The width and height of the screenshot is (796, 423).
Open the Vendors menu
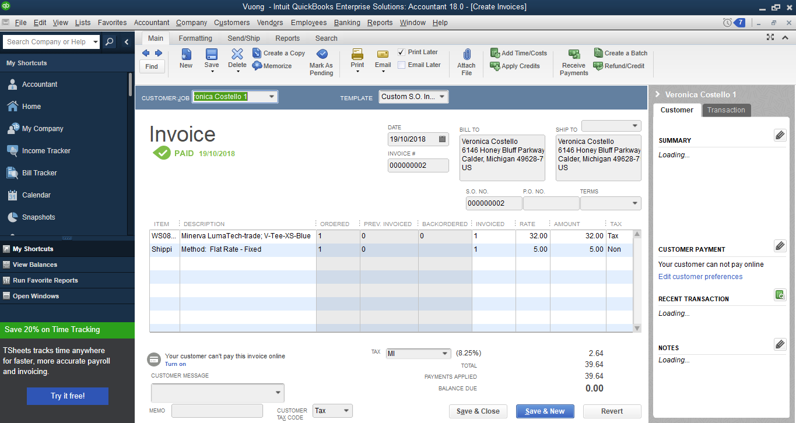pyautogui.click(x=270, y=23)
